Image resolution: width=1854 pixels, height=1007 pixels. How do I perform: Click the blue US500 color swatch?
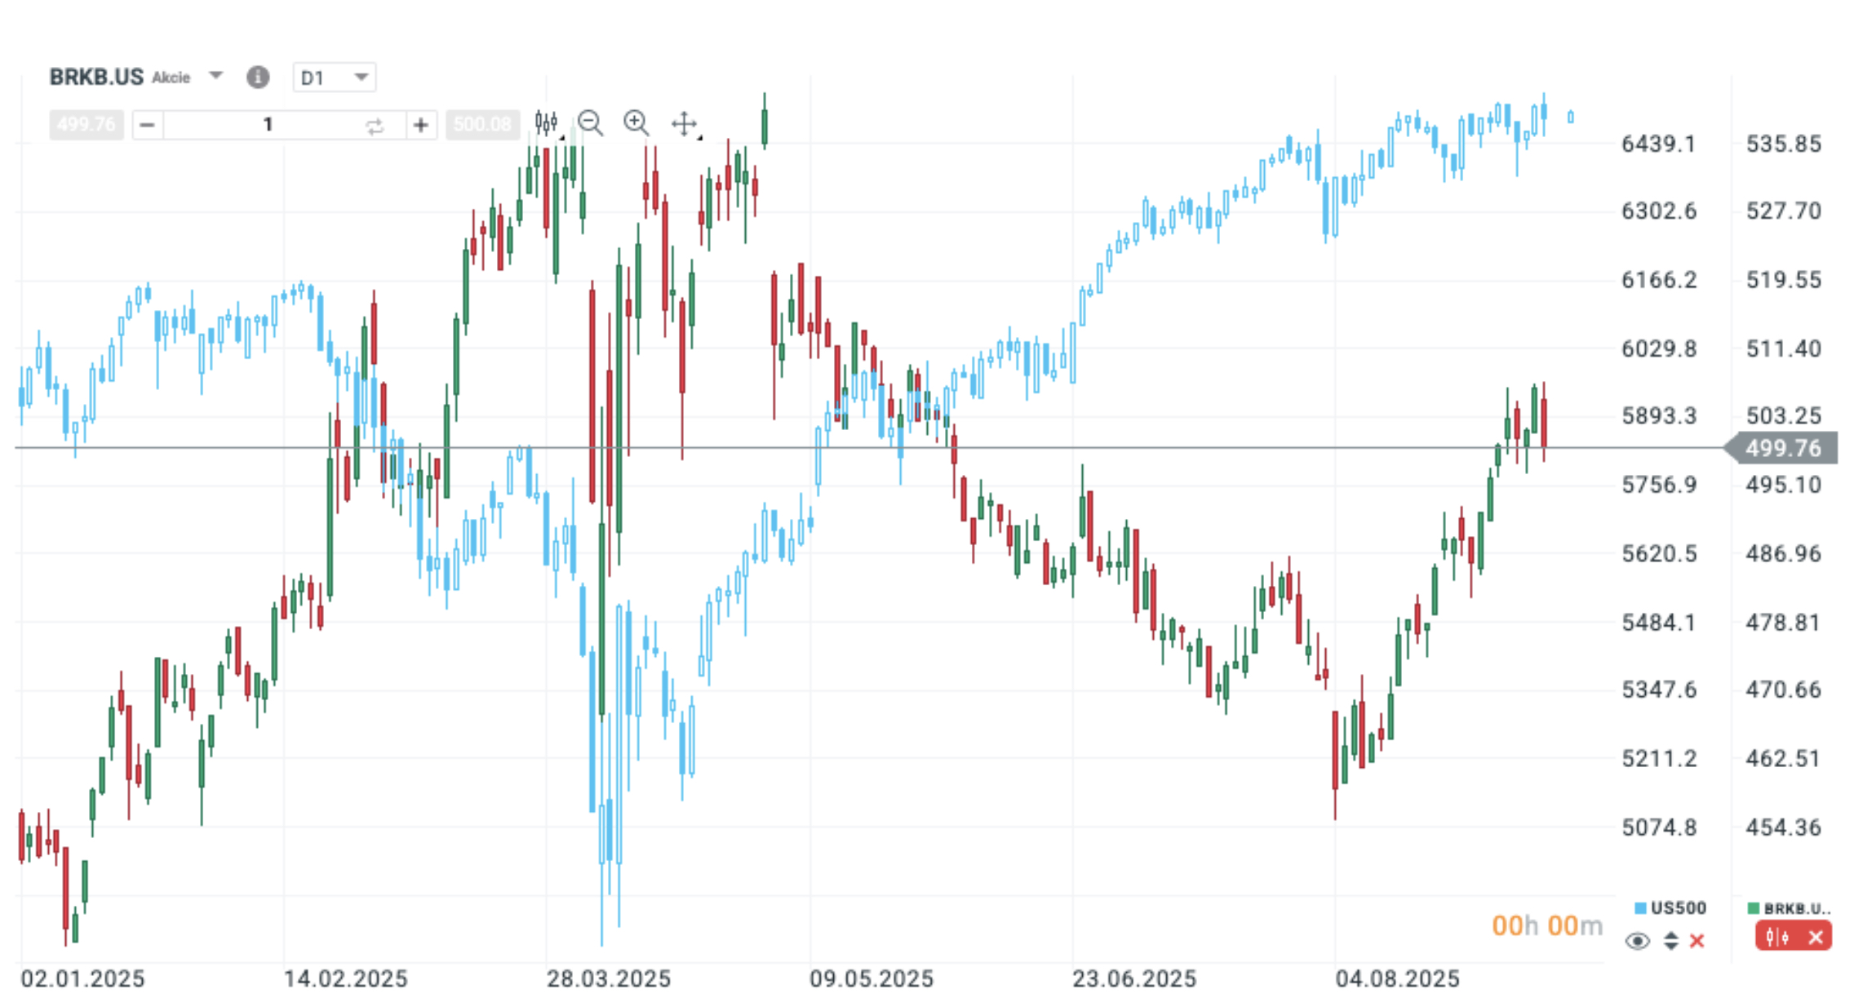pyautogui.click(x=1640, y=908)
